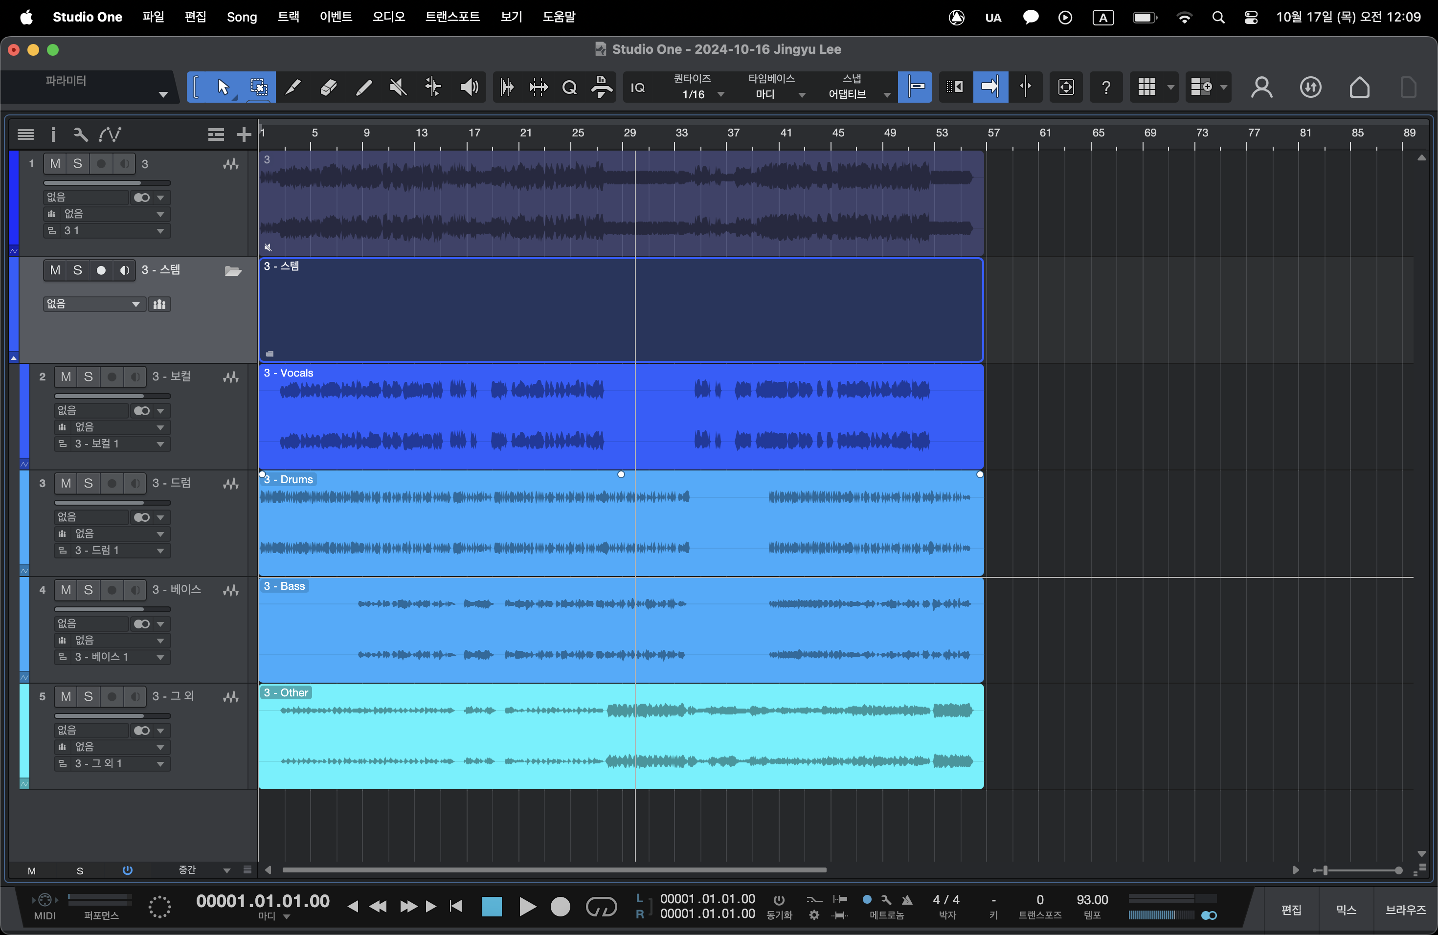The width and height of the screenshot is (1438, 935).
Task: Select the Range tool
Action: pos(259,88)
